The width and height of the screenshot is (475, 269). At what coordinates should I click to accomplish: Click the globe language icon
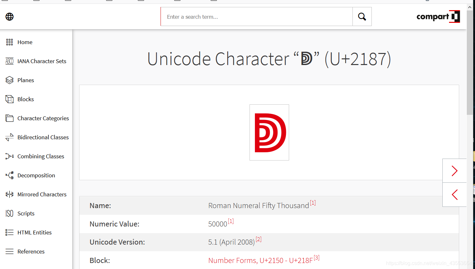(x=9, y=16)
